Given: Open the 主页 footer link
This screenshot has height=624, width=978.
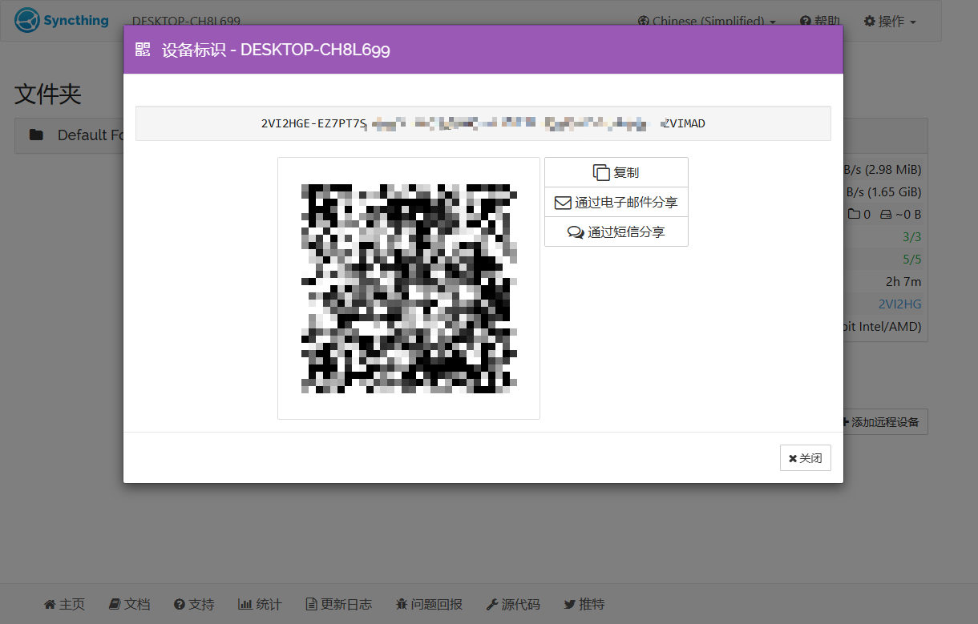Looking at the screenshot, I should coord(64,604).
